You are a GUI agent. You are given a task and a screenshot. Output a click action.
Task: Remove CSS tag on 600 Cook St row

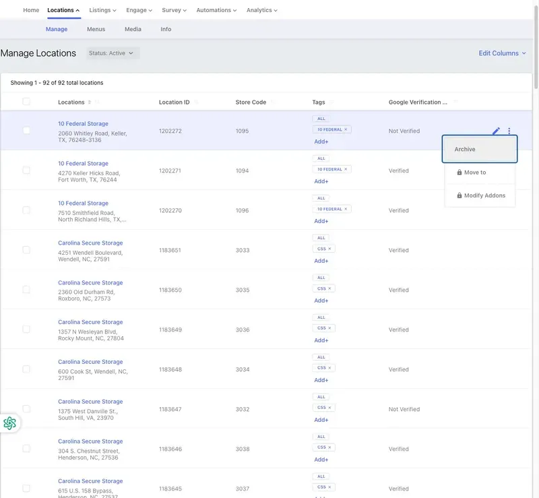pyautogui.click(x=329, y=368)
